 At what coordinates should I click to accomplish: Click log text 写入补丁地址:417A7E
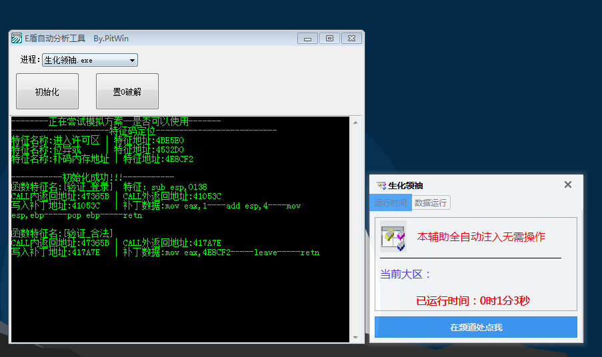(56, 252)
